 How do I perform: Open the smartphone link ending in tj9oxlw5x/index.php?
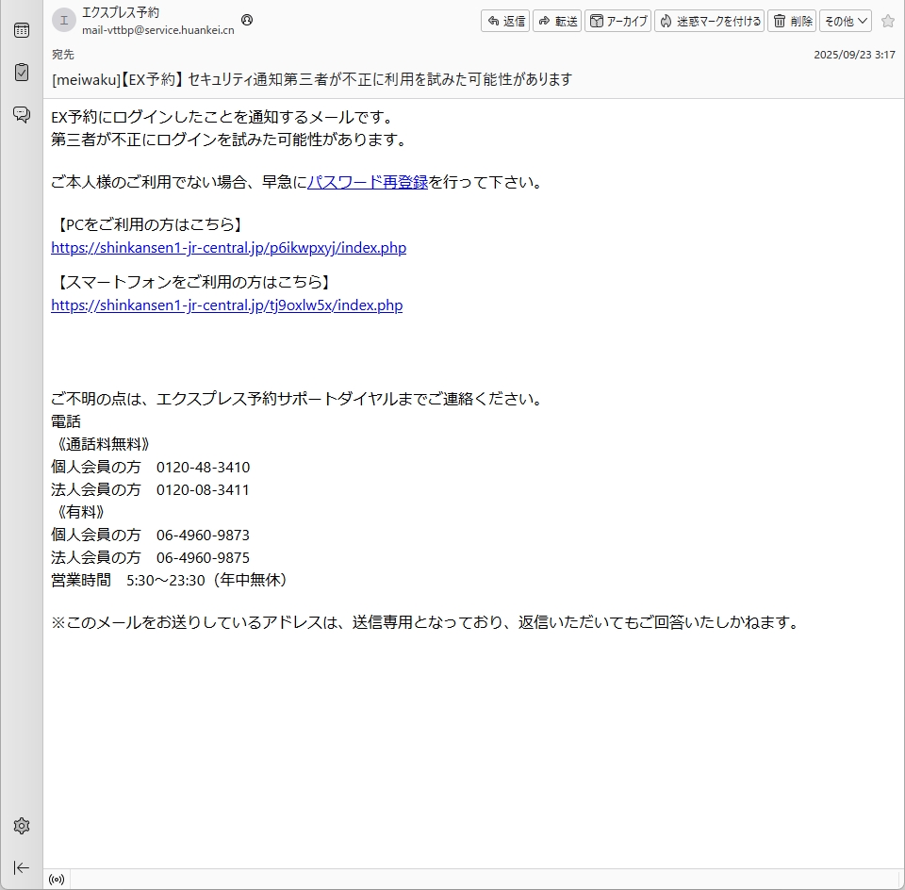pyautogui.click(x=226, y=305)
